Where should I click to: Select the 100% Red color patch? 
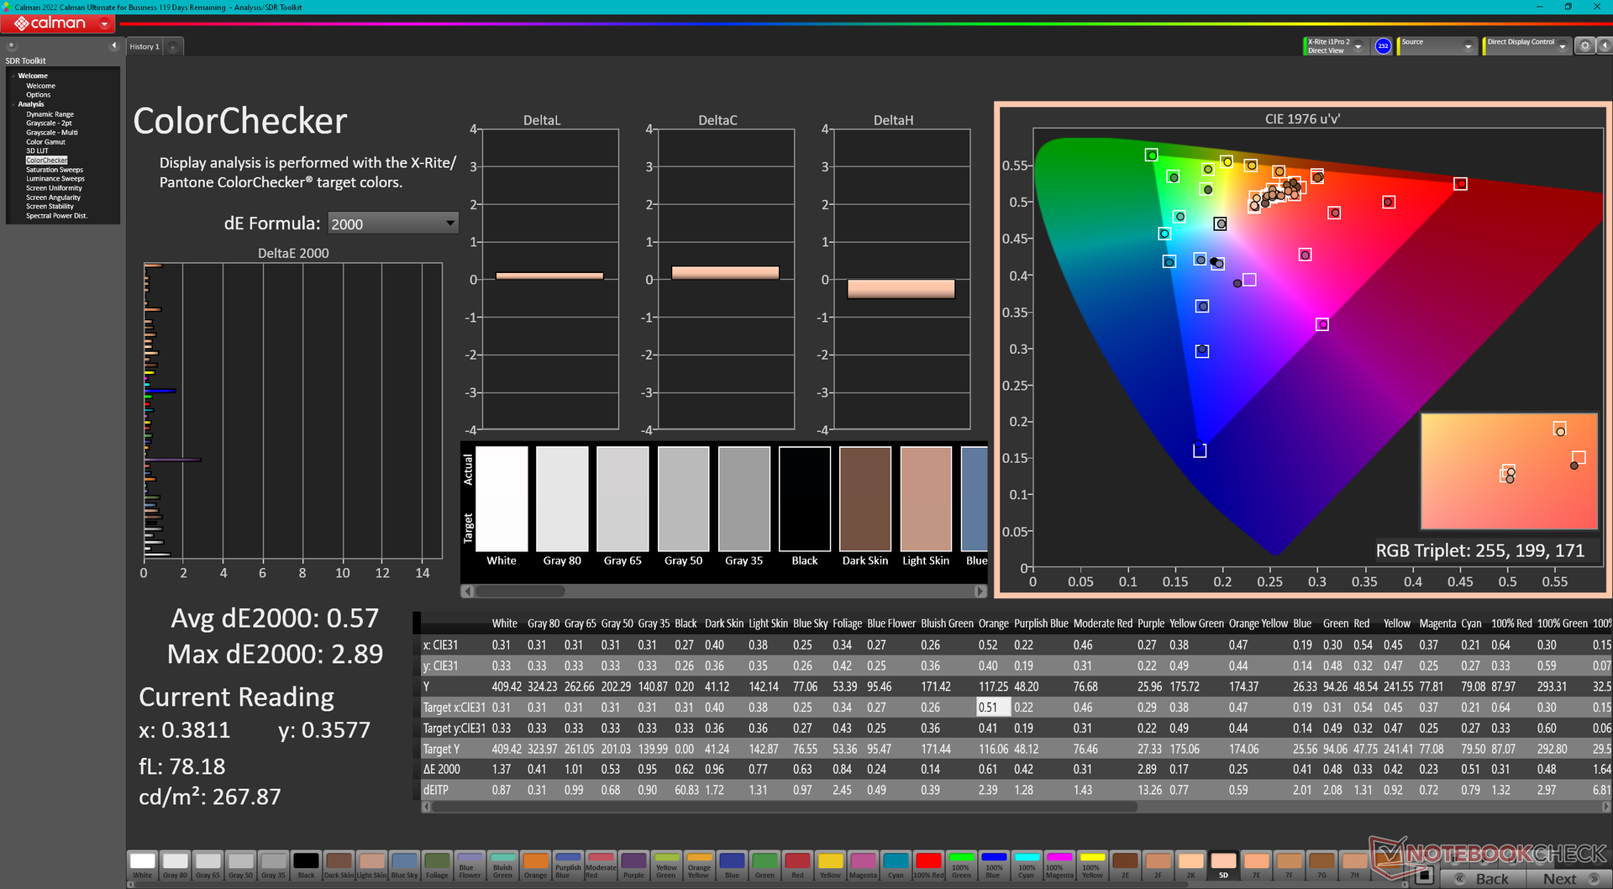click(928, 864)
